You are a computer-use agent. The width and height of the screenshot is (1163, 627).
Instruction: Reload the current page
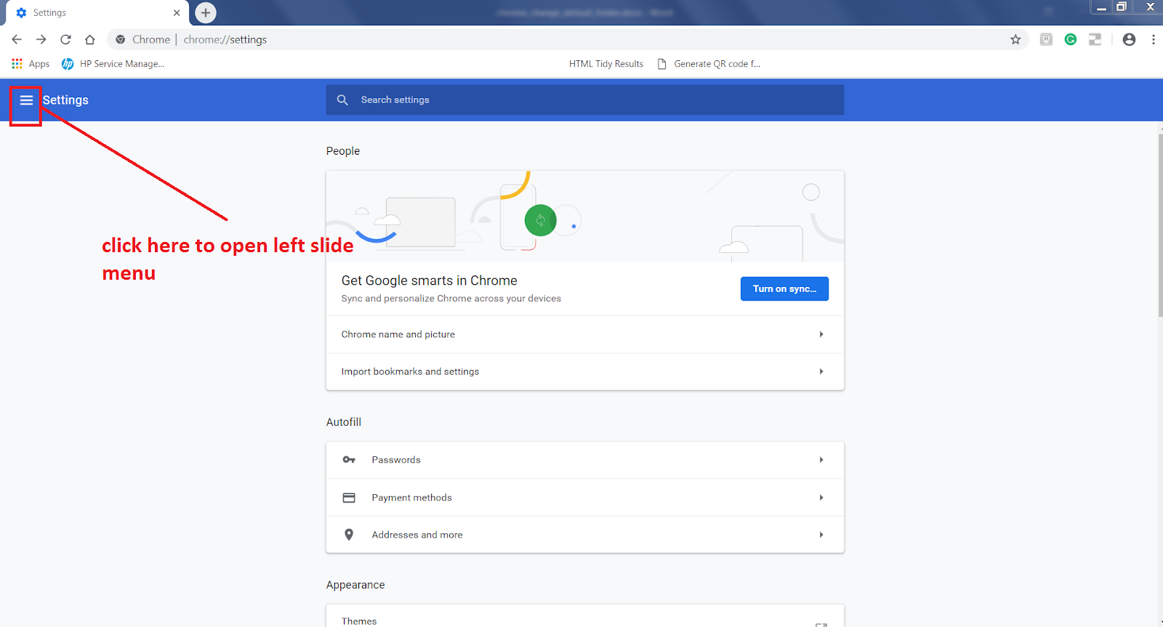click(65, 39)
